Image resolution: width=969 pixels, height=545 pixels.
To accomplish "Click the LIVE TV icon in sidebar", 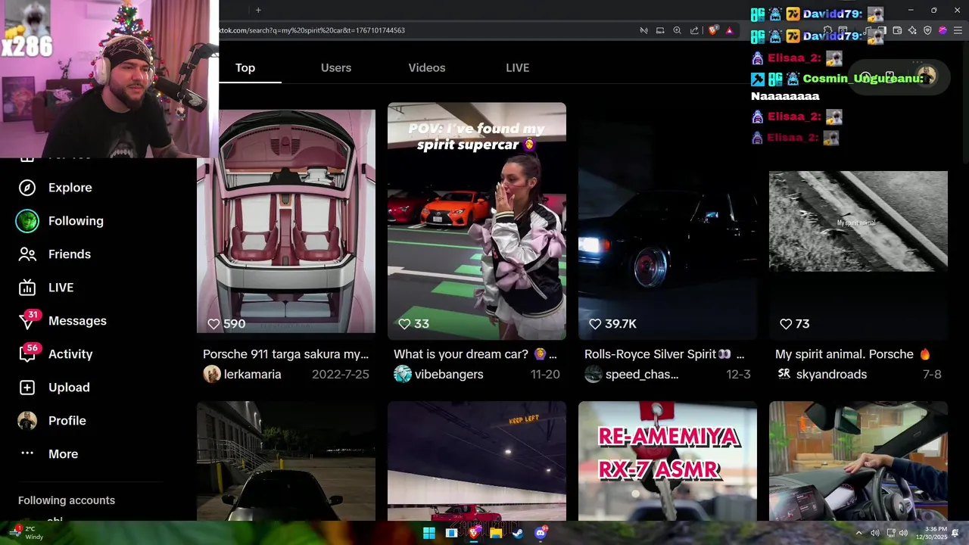I will [27, 288].
